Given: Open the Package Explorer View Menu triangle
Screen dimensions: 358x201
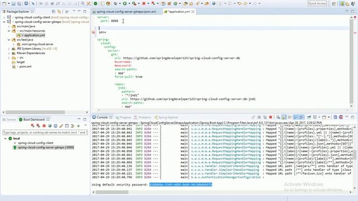Looking at the screenshot, I should click(x=74, y=11).
